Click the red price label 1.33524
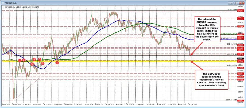 click(240, 39)
